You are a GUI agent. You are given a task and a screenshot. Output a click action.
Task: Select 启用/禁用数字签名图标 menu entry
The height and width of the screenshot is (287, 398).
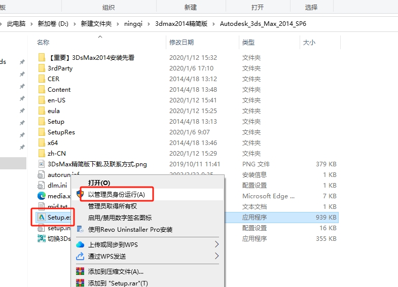pyautogui.click(x=120, y=218)
